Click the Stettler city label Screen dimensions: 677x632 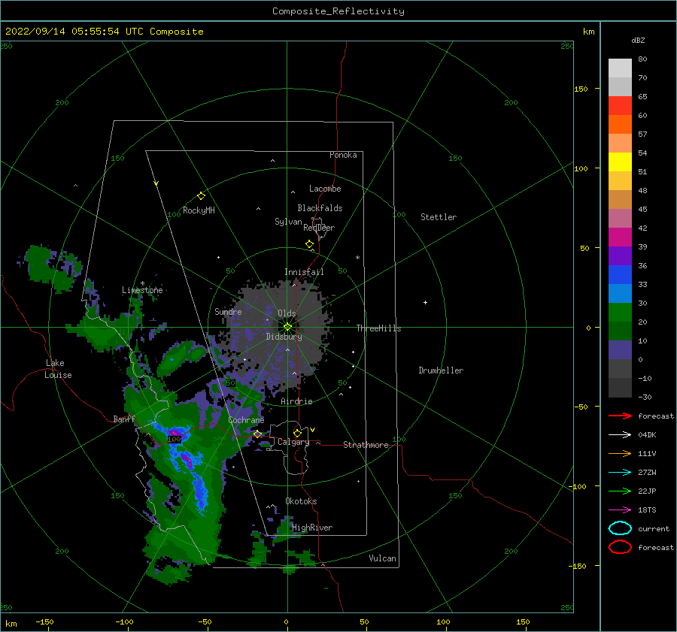click(x=439, y=217)
